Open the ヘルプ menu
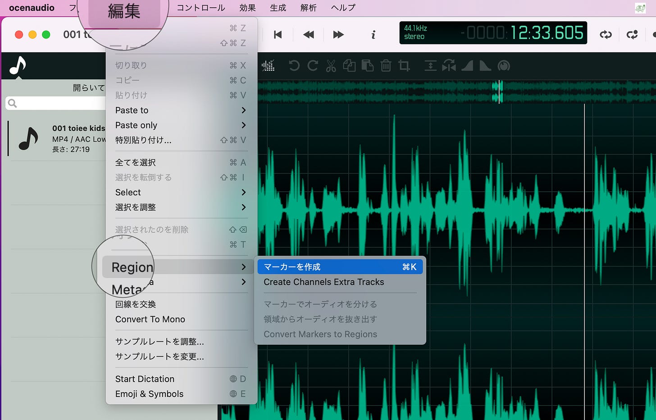656x420 pixels. click(x=343, y=8)
